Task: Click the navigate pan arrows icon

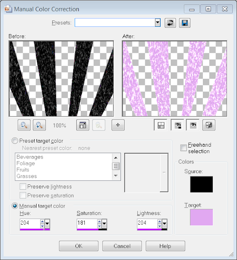Action: click(118, 125)
